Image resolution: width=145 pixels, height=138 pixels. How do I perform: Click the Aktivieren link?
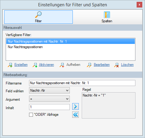[46, 65]
